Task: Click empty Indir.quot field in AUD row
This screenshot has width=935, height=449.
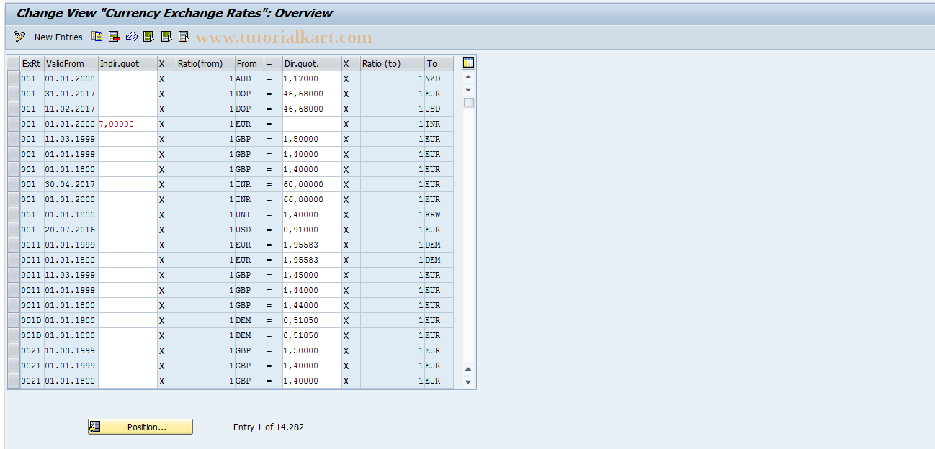Action: (x=127, y=78)
